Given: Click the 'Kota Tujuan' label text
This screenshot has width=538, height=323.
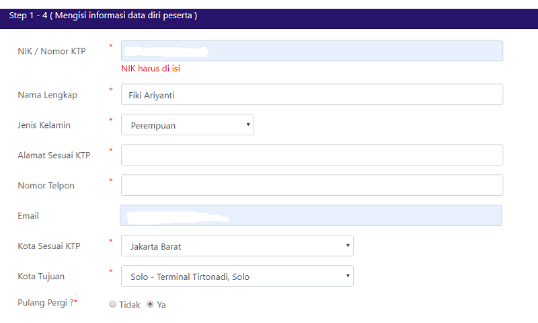Looking at the screenshot, I should point(40,275).
